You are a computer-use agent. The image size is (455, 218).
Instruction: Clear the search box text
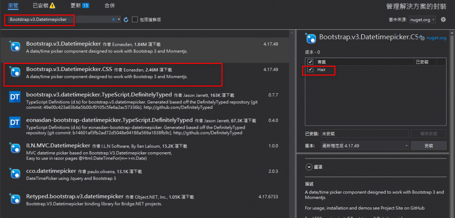click(x=113, y=20)
